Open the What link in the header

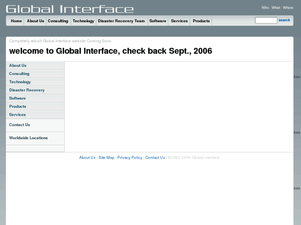[x=276, y=8]
